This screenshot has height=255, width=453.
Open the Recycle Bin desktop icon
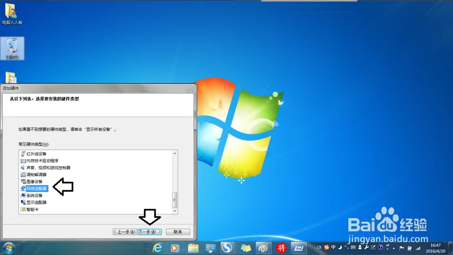[12, 48]
